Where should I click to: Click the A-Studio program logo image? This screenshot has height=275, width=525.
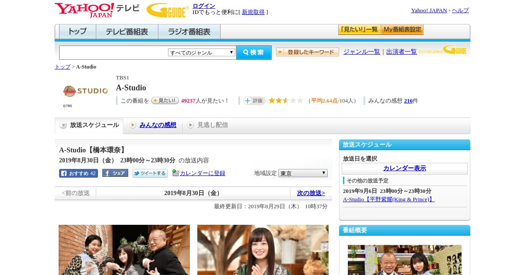(x=85, y=91)
